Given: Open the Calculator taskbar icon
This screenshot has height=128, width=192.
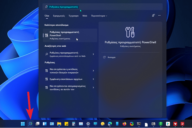Looking at the screenshot, I should pyautogui.click(x=73, y=124).
